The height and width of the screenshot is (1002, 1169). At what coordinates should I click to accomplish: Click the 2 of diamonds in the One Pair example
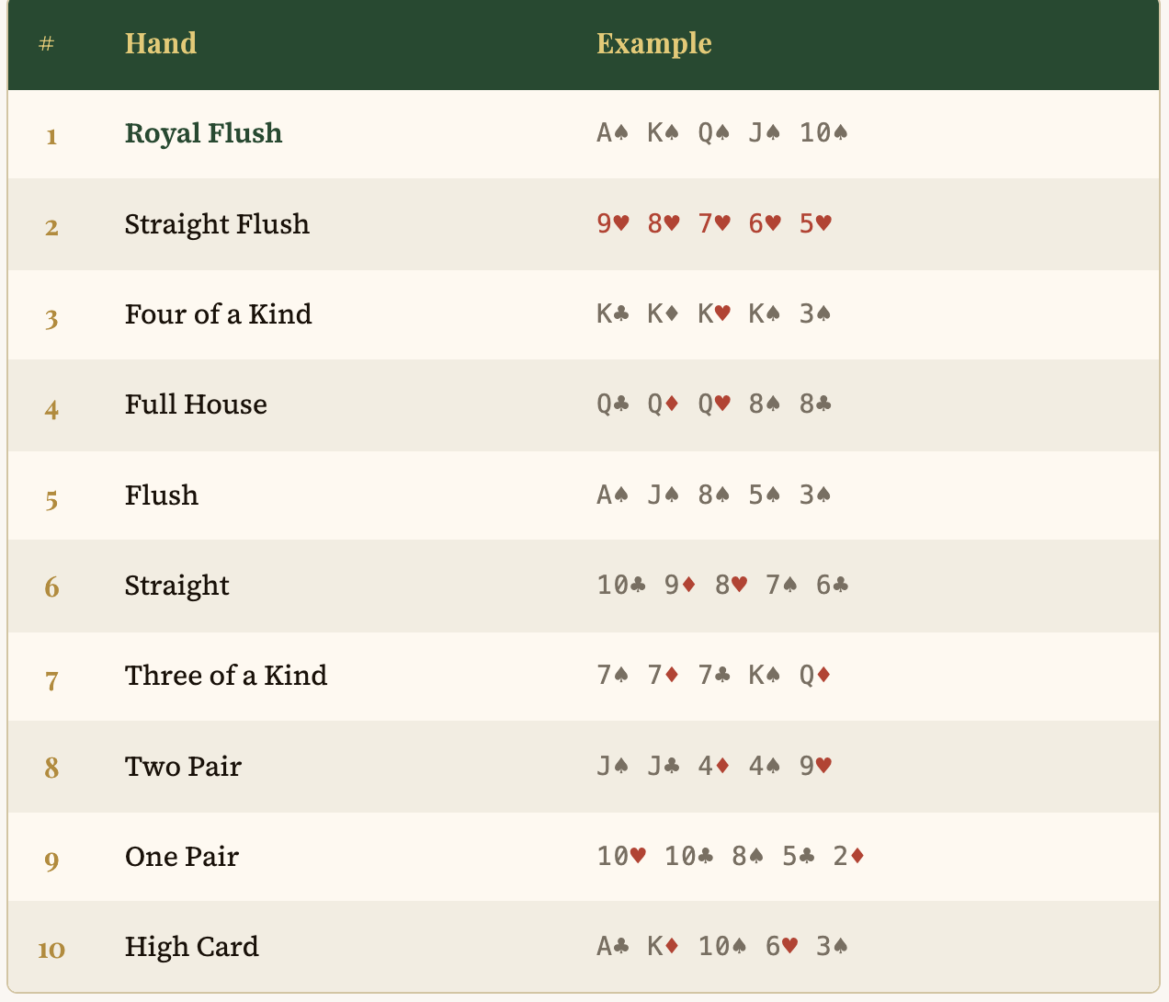click(848, 857)
